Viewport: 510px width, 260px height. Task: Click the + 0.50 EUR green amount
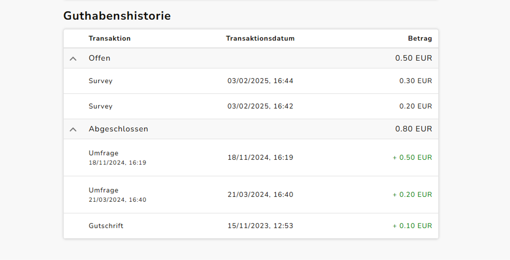point(412,158)
